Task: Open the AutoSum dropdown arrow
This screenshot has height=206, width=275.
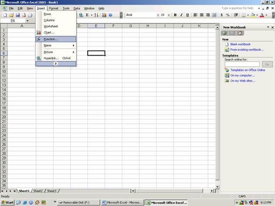Action: (91, 15)
